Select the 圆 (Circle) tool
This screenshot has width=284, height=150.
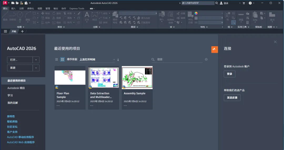pos(20,16)
